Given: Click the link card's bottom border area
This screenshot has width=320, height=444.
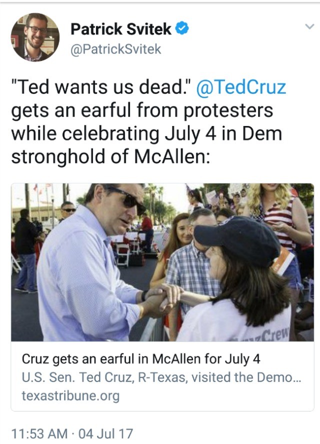Looking at the screenshot, I should (162, 410).
